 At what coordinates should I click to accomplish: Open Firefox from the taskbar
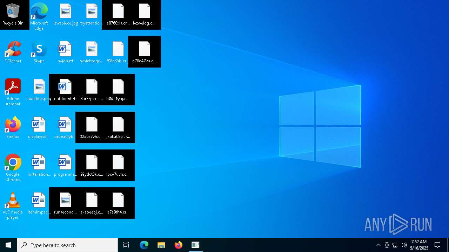pos(179,245)
